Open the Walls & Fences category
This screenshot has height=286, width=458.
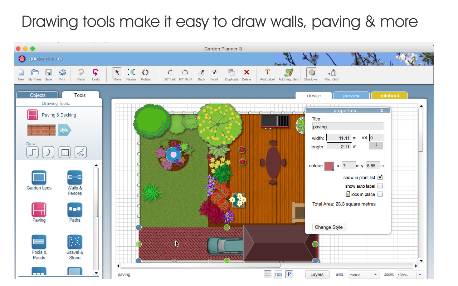pyautogui.click(x=75, y=178)
